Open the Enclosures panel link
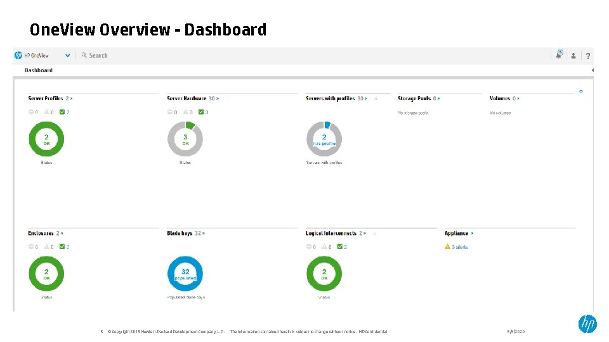Viewport: 609px width, 342px height. click(x=46, y=233)
